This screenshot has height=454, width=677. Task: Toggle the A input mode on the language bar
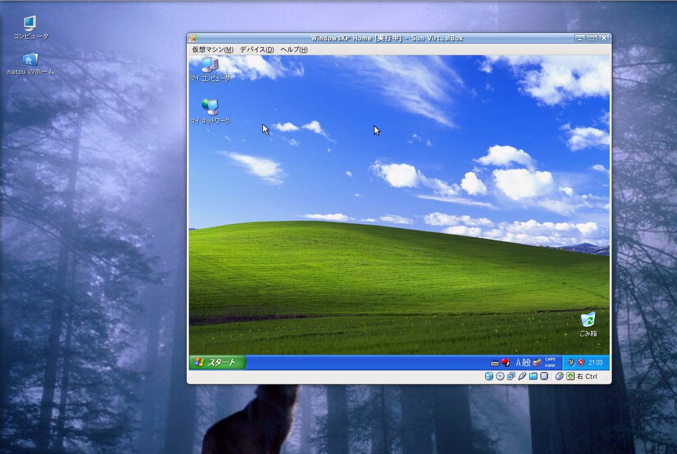click(519, 362)
